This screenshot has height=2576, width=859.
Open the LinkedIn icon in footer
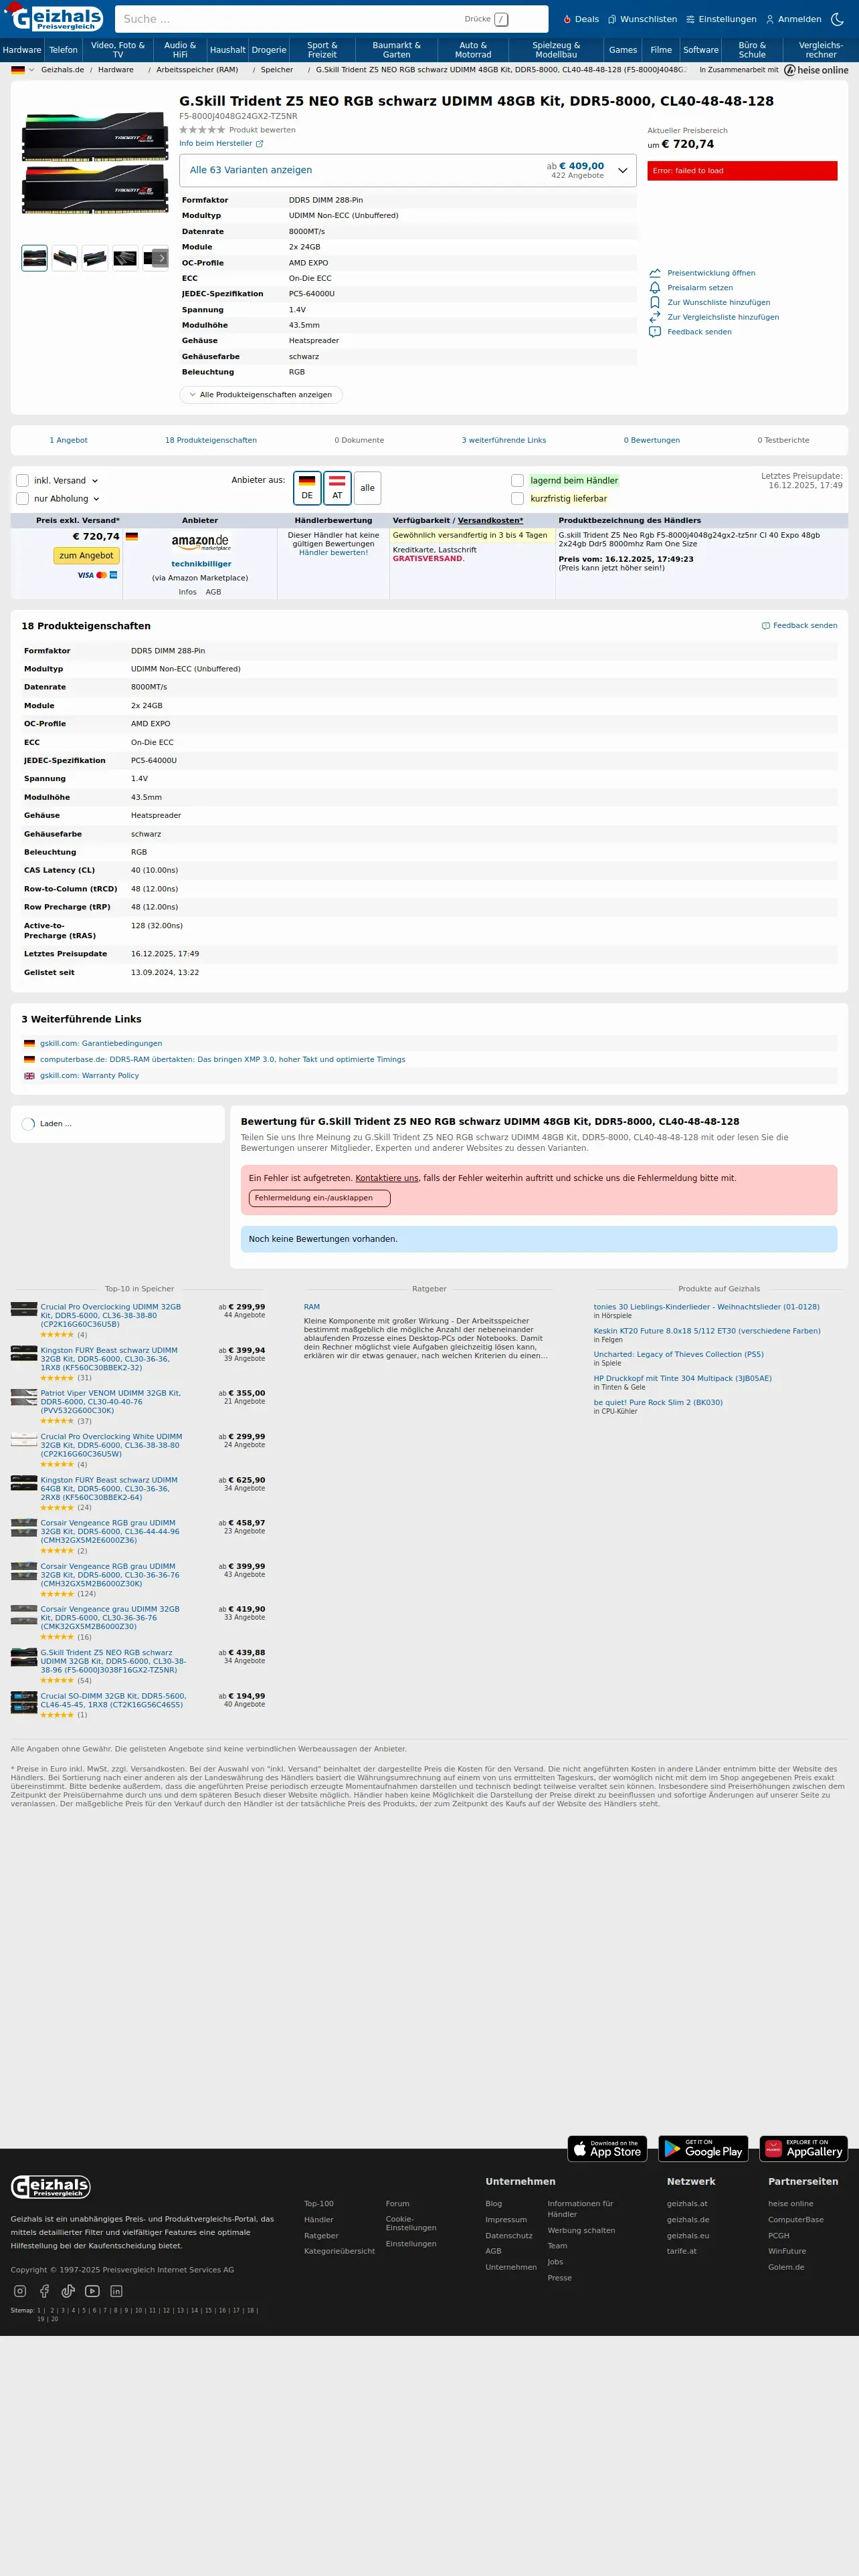[116, 2291]
